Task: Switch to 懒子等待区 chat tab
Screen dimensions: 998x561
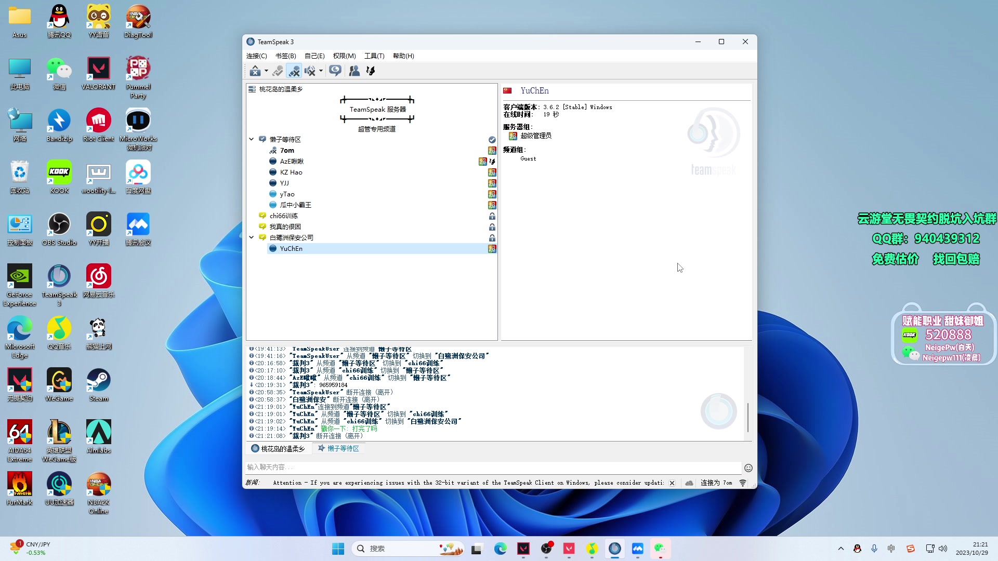Action: [x=338, y=448]
